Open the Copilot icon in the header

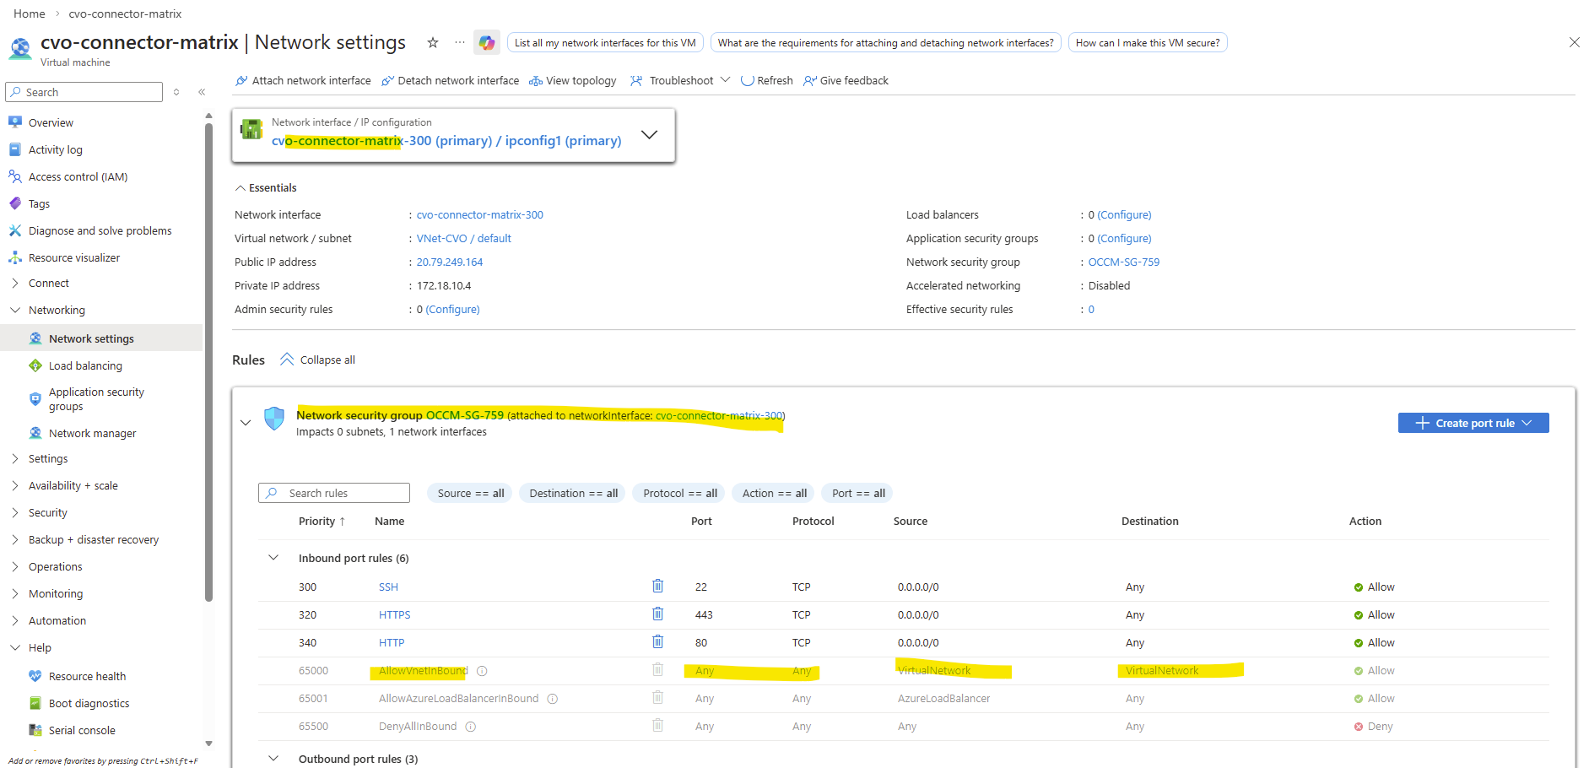487,42
